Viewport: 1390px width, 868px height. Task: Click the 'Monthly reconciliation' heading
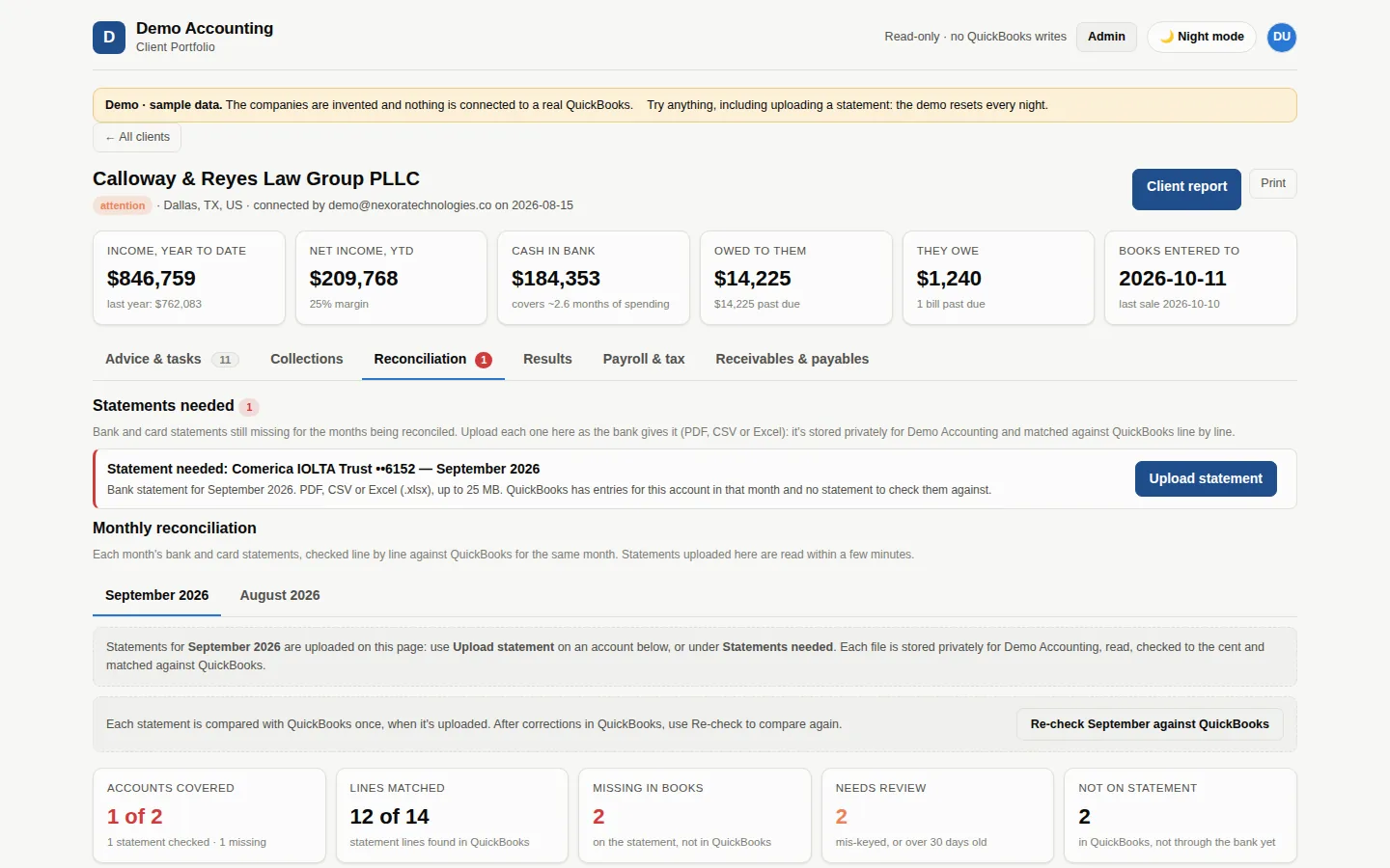175,528
